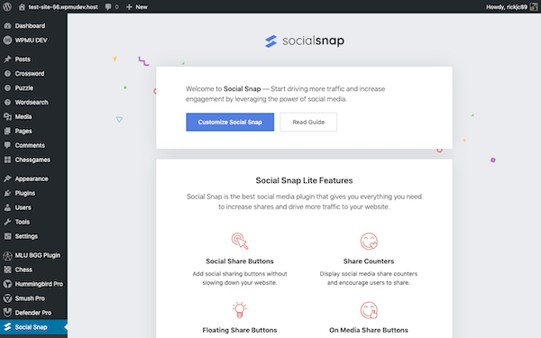This screenshot has width=541, height=338.
Task: Click the Customize Social Snap button
Action: (230, 122)
